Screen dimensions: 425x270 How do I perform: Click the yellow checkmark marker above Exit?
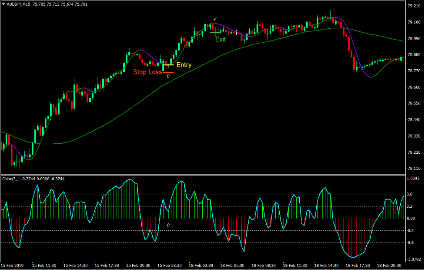pos(215,19)
